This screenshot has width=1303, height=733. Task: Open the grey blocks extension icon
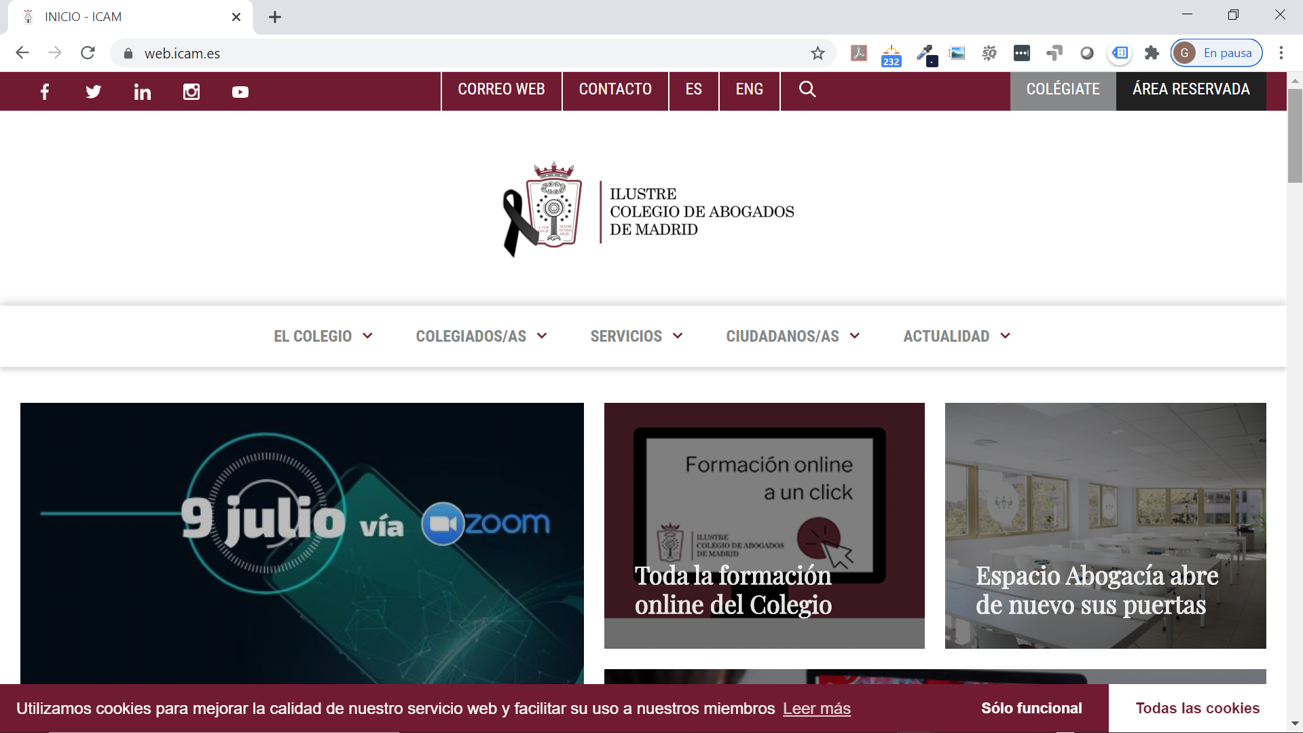[1054, 53]
